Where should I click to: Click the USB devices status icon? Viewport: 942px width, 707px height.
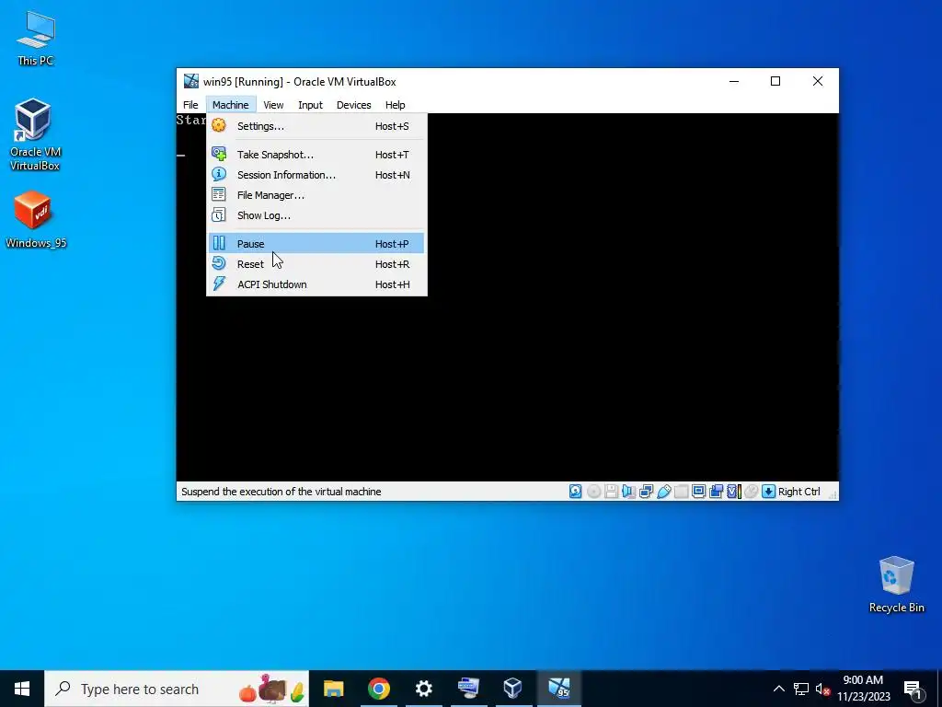click(x=664, y=492)
